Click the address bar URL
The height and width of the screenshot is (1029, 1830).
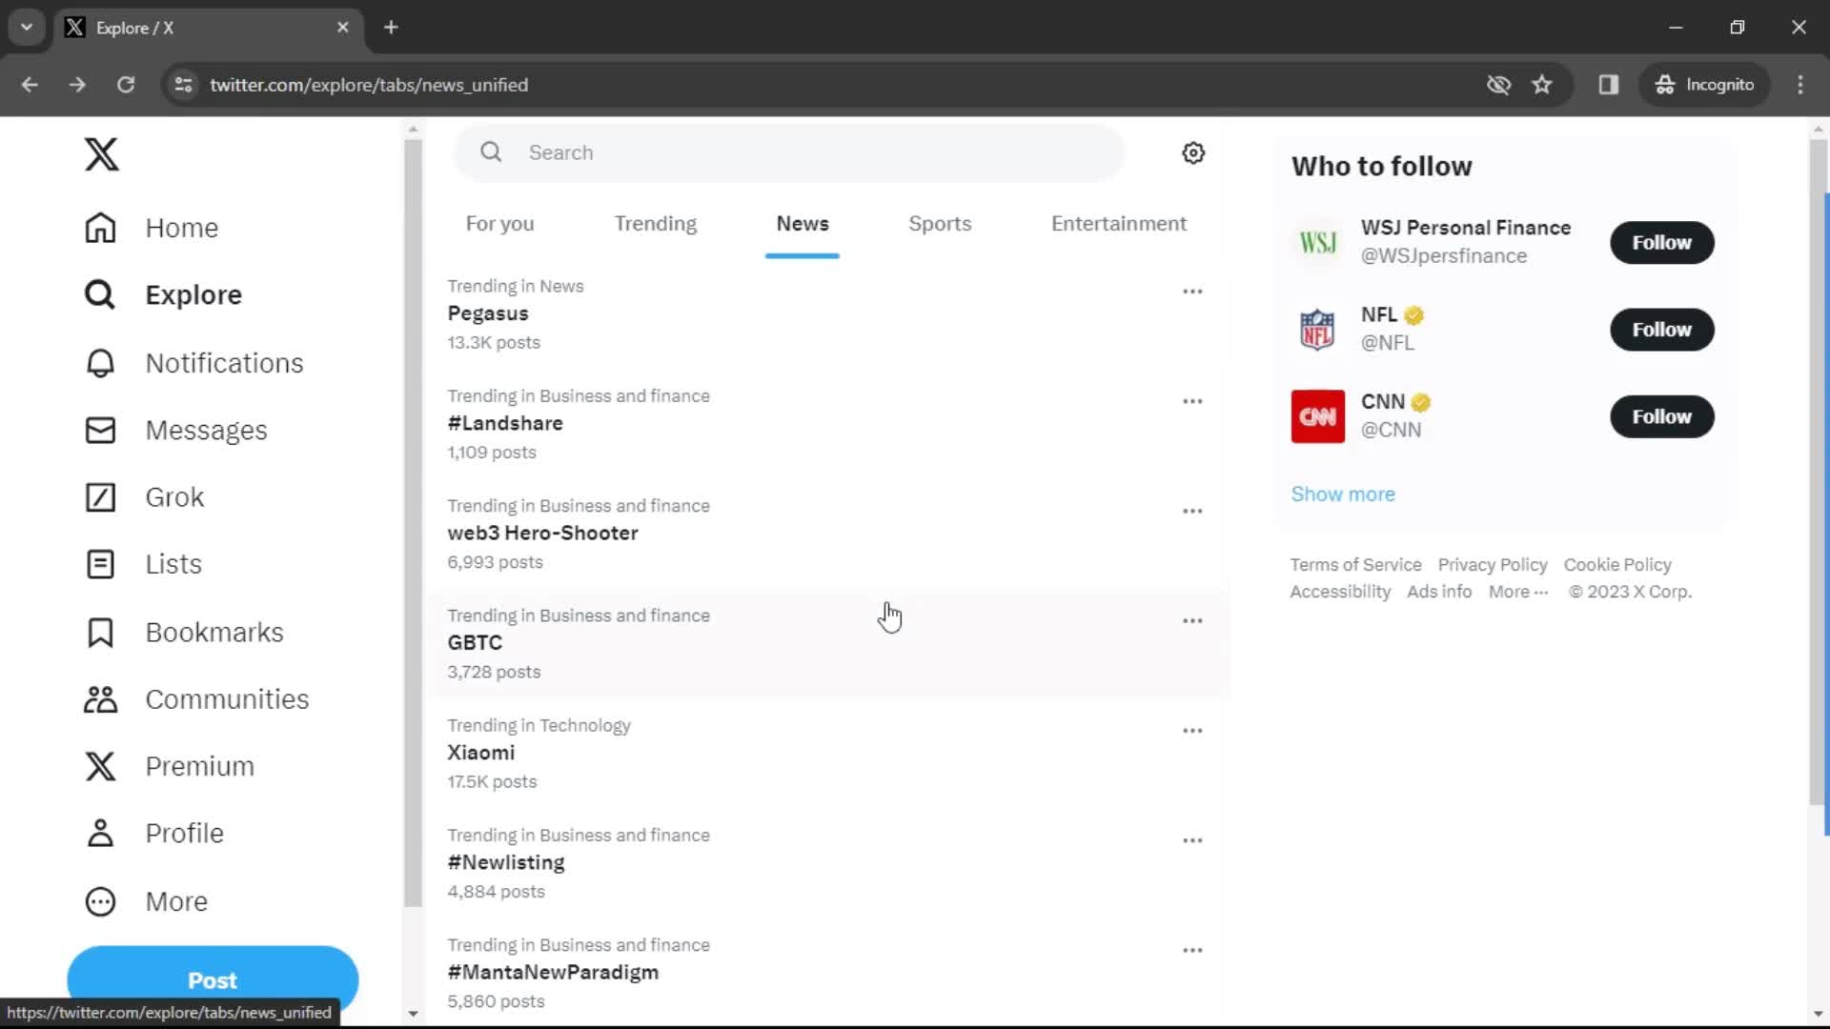(369, 85)
